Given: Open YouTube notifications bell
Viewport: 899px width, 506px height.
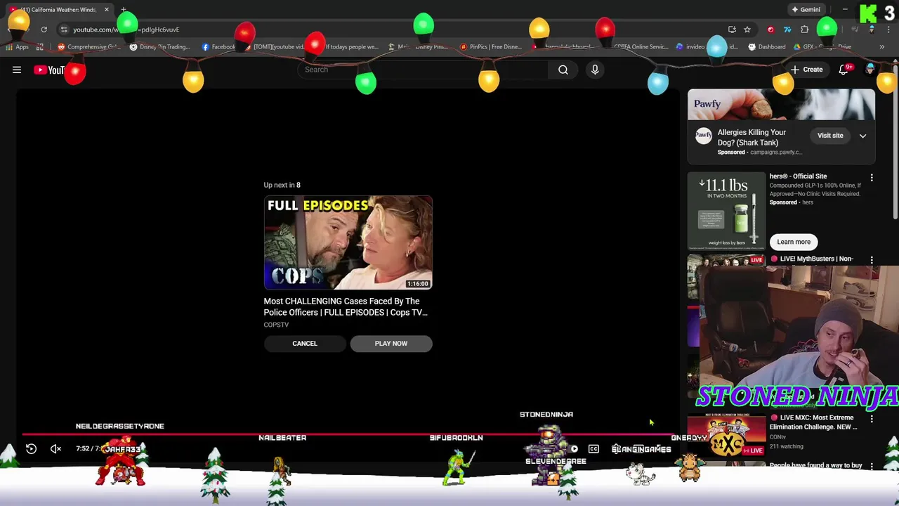Looking at the screenshot, I should 844,70.
